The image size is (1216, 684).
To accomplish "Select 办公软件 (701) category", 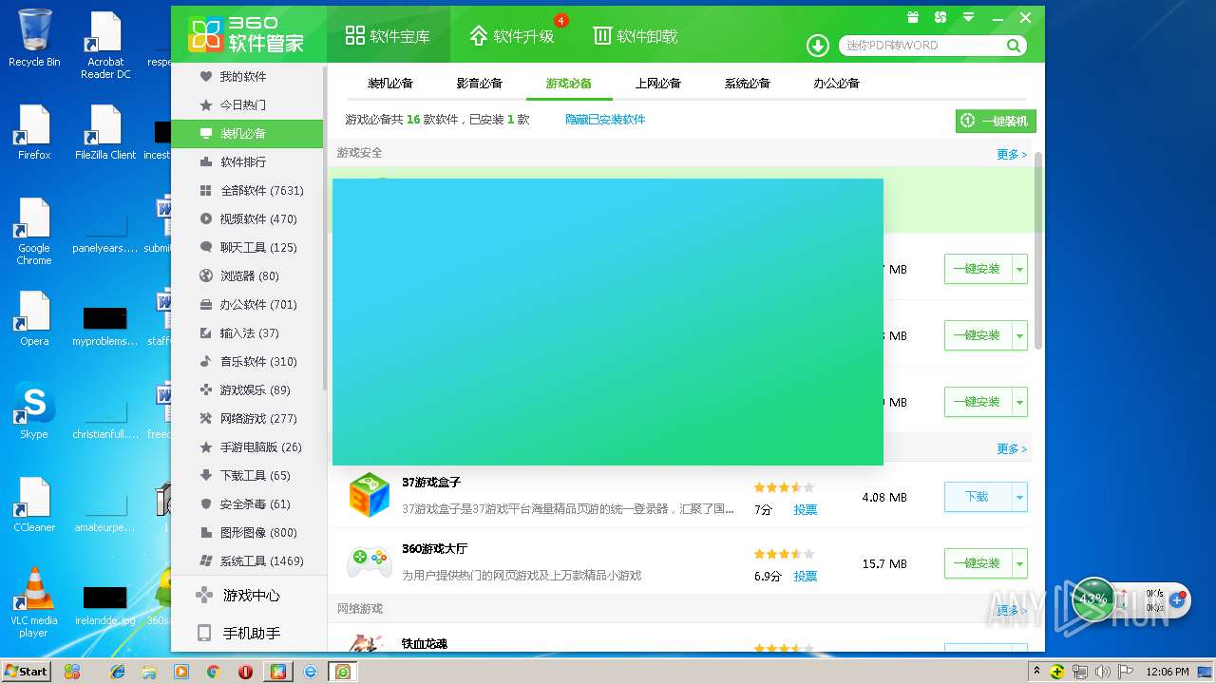I will click(247, 304).
